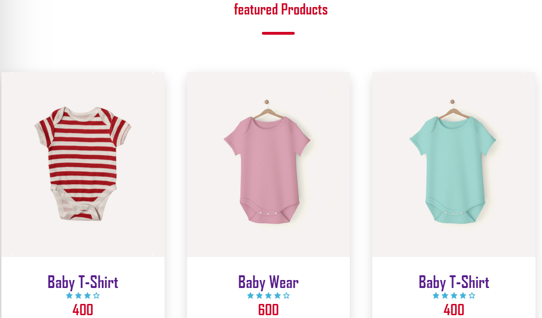
Task: Select the second star under Baby Wear
Action: point(259,295)
